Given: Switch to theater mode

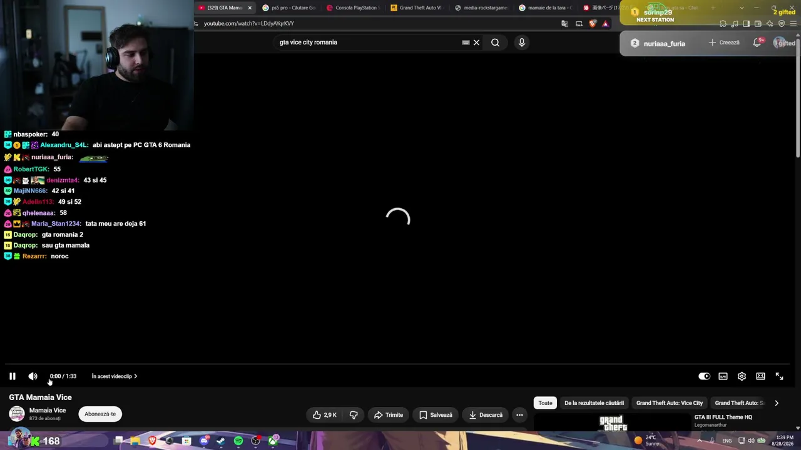Looking at the screenshot, I should click(x=760, y=376).
